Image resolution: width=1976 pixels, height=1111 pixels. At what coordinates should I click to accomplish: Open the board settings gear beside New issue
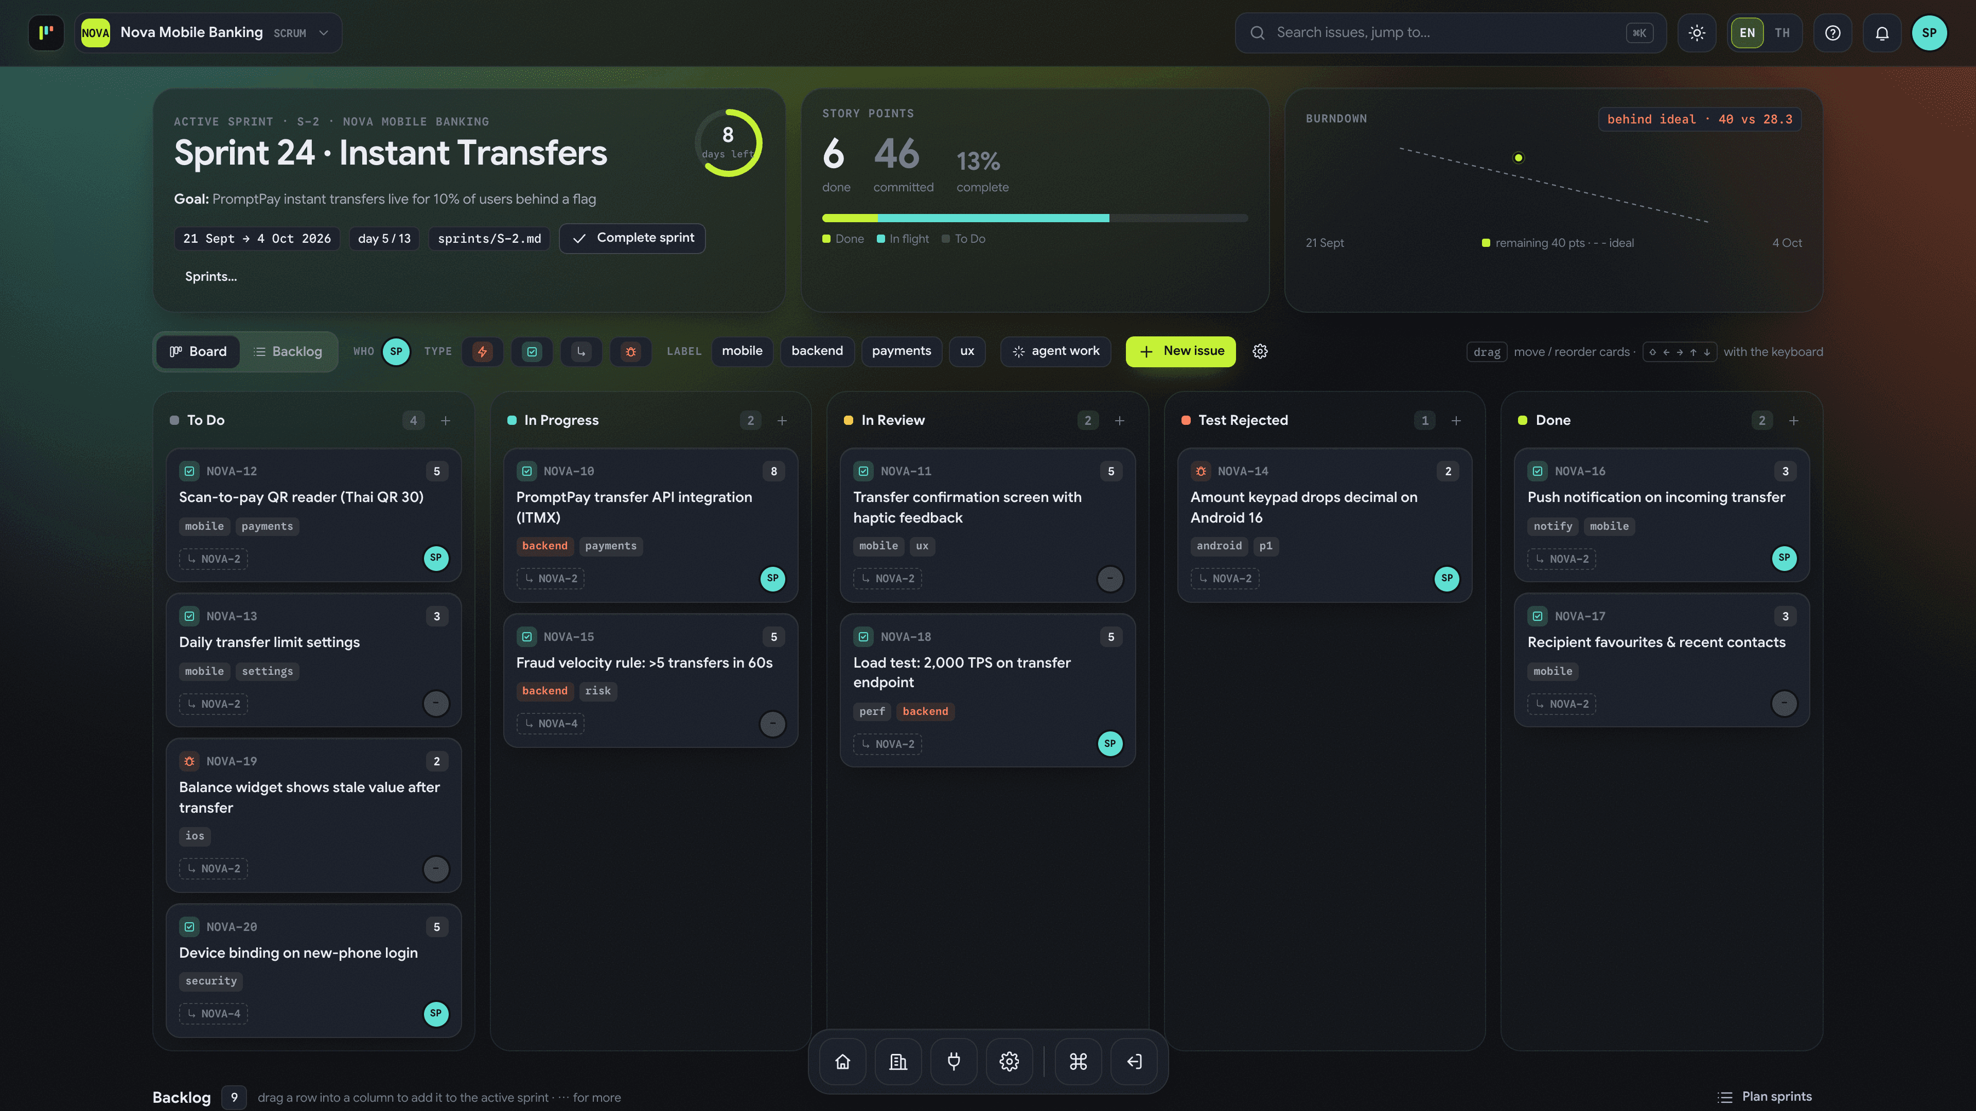1260,351
